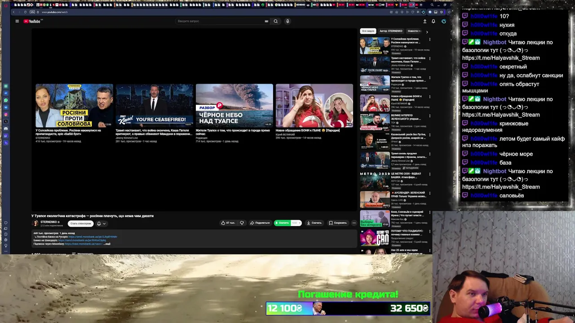The height and width of the screenshot is (323, 575).
Task: Open first t.me/Halyavshik_Stream link in chat
Action: [x=501, y=58]
